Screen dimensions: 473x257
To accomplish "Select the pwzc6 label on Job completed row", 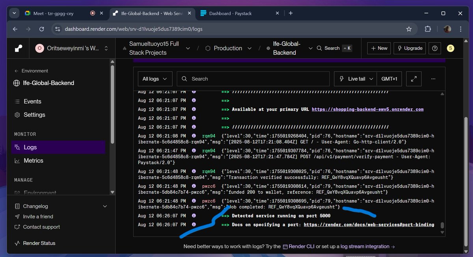I will tap(209, 201).
